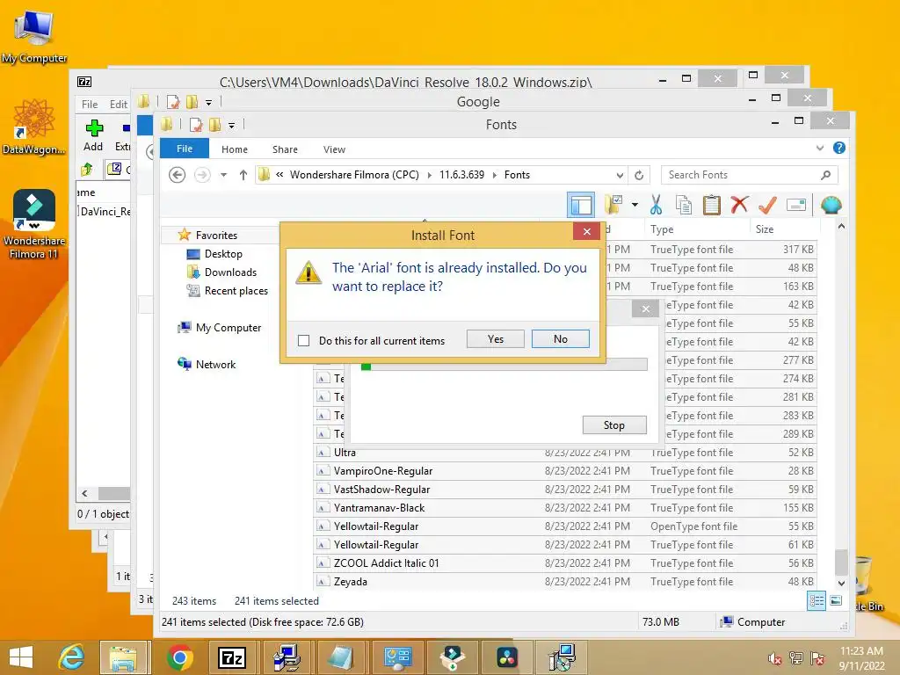Click Add button in 7-Zip window
Viewport: 900px width, 675px height.
coord(93,135)
